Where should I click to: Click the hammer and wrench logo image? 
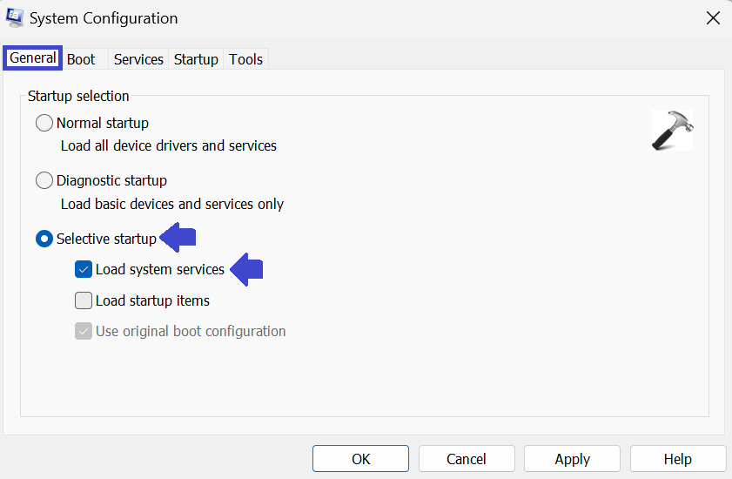672,131
